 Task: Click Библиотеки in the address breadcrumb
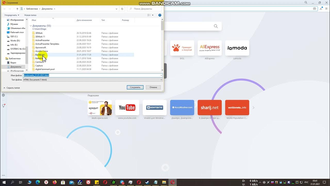click(x=32, y=9)
